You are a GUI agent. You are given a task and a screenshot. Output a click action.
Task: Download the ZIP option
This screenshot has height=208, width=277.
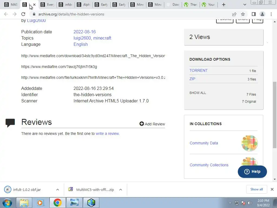[192, 79]
